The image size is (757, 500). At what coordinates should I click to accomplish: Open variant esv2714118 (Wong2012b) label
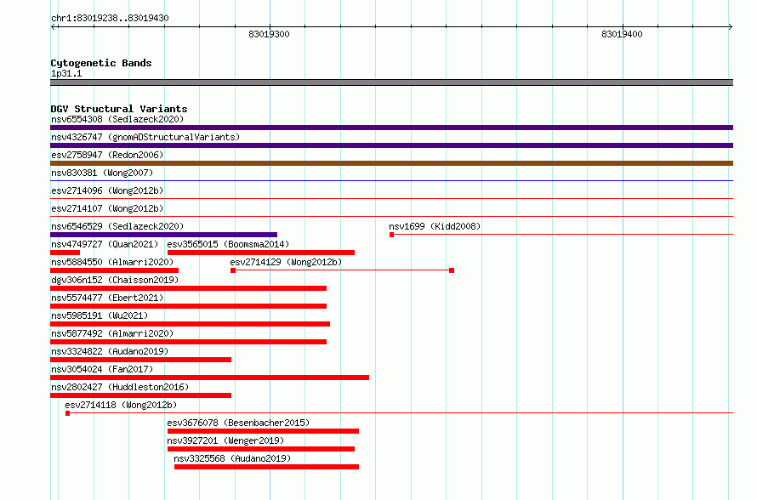click(121, 405)
